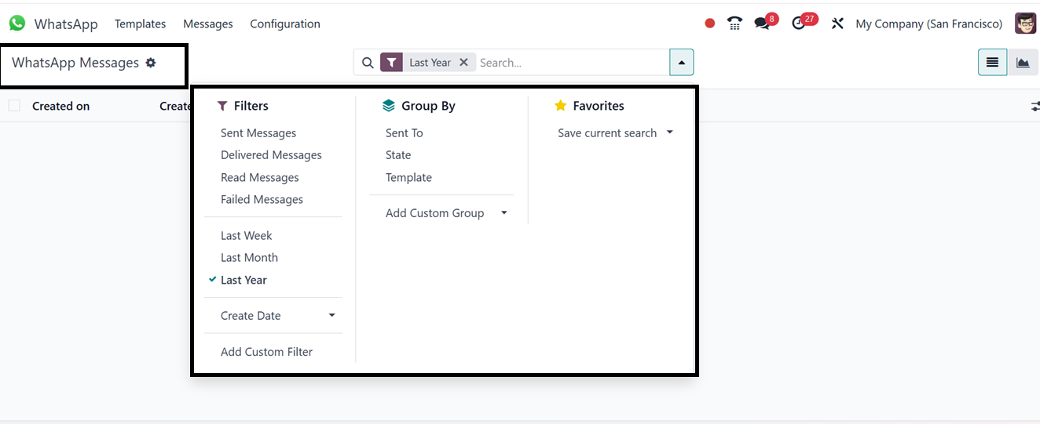This screenshot has width=1040, height=424.
Task: Click the user avatar picture
Action: click(1025, 24)
